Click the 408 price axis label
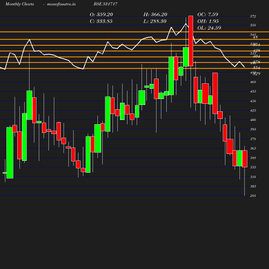This screenshot has height=269, width=269. pos(253,120)
